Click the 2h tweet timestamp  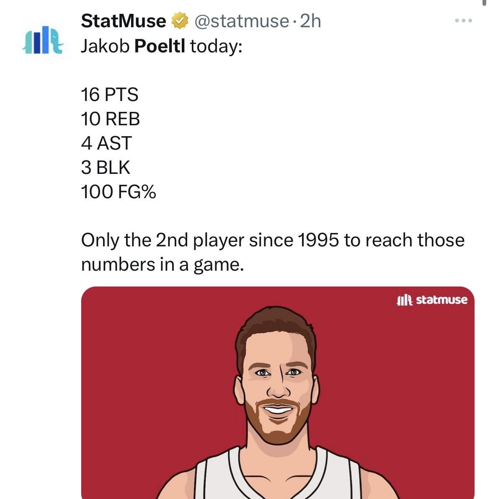click(310, 21)
